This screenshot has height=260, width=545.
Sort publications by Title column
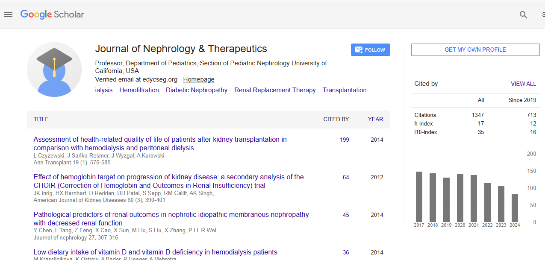pos(41,119)
